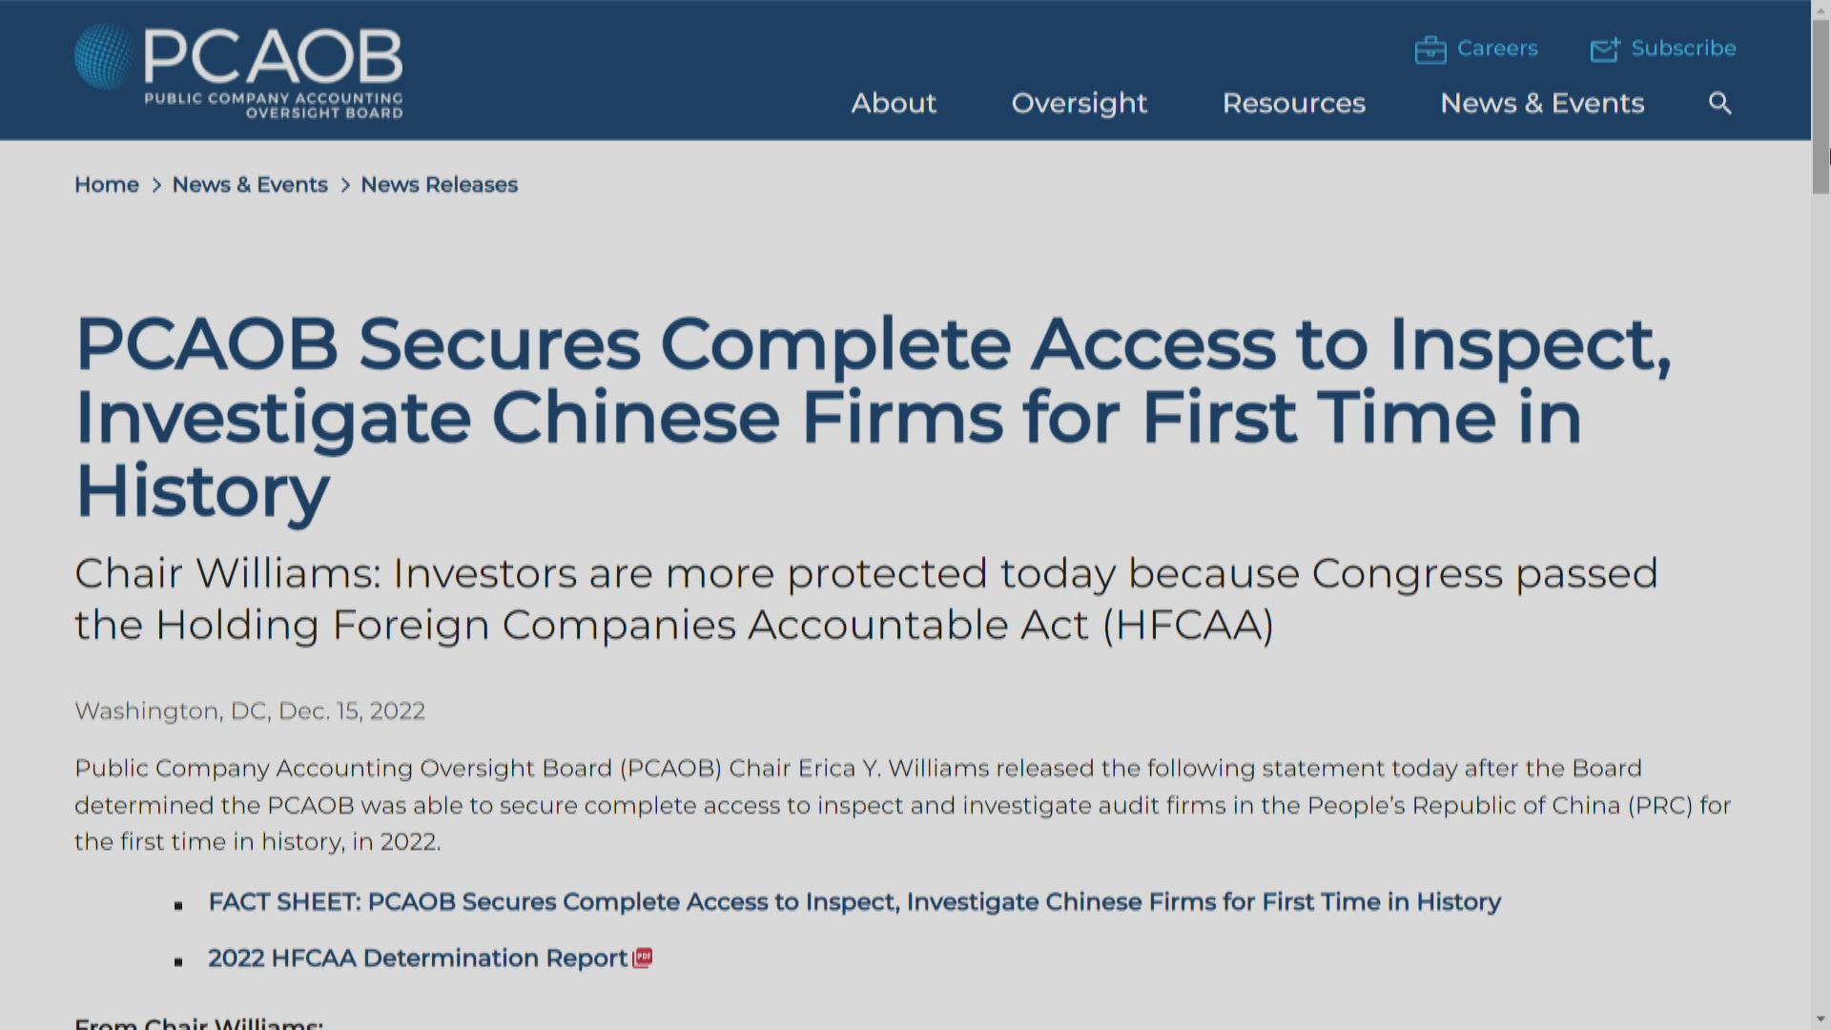
Task: Click the News & Events breadcrumb entry
Action: point(250,184)
